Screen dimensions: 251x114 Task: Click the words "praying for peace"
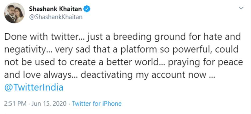point(205,62)
